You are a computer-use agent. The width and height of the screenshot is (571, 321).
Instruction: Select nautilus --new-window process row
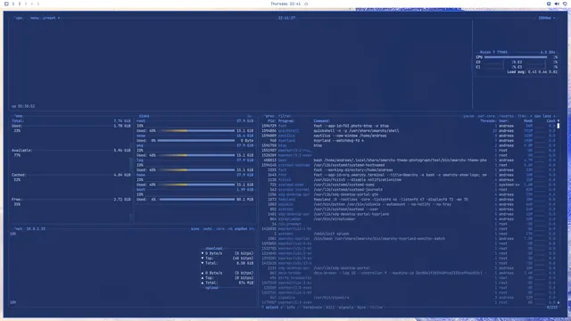[410, 136]
